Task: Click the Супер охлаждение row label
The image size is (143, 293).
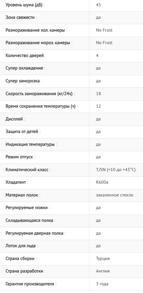Action: click(x=26, y=68)
